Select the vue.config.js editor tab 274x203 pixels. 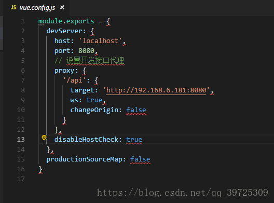click(36, 8)
